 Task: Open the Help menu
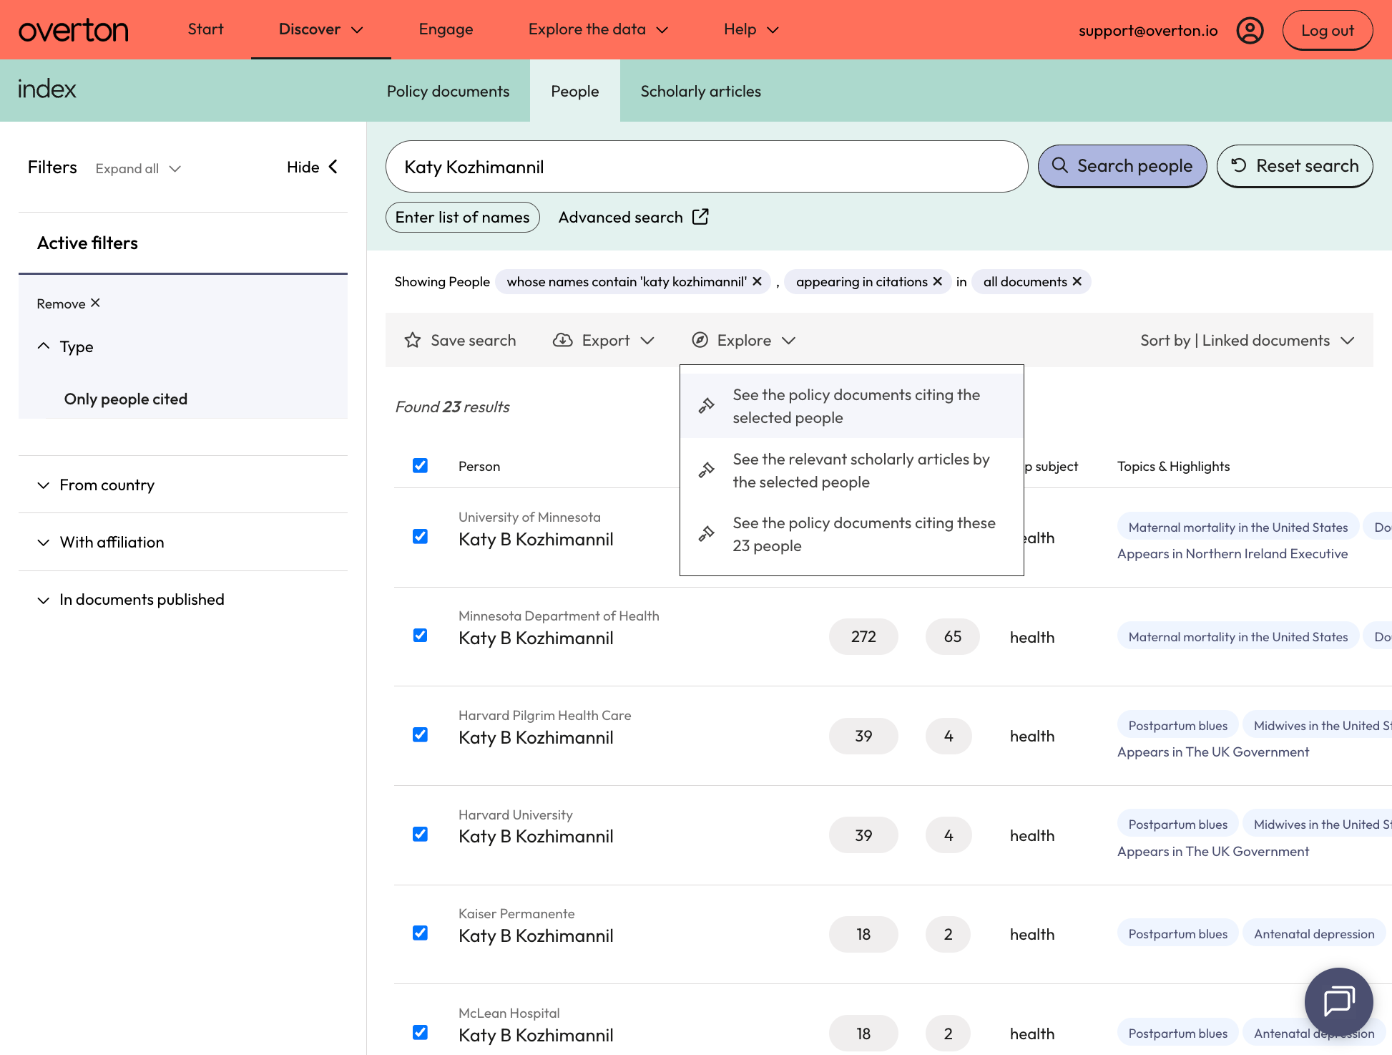751,29
